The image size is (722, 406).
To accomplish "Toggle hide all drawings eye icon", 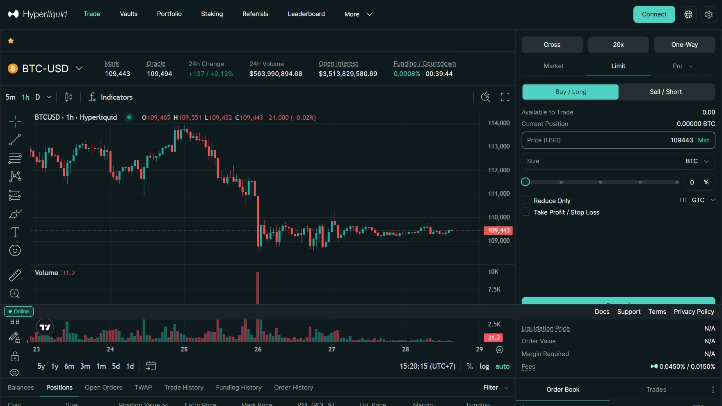I will click(15, 372).
